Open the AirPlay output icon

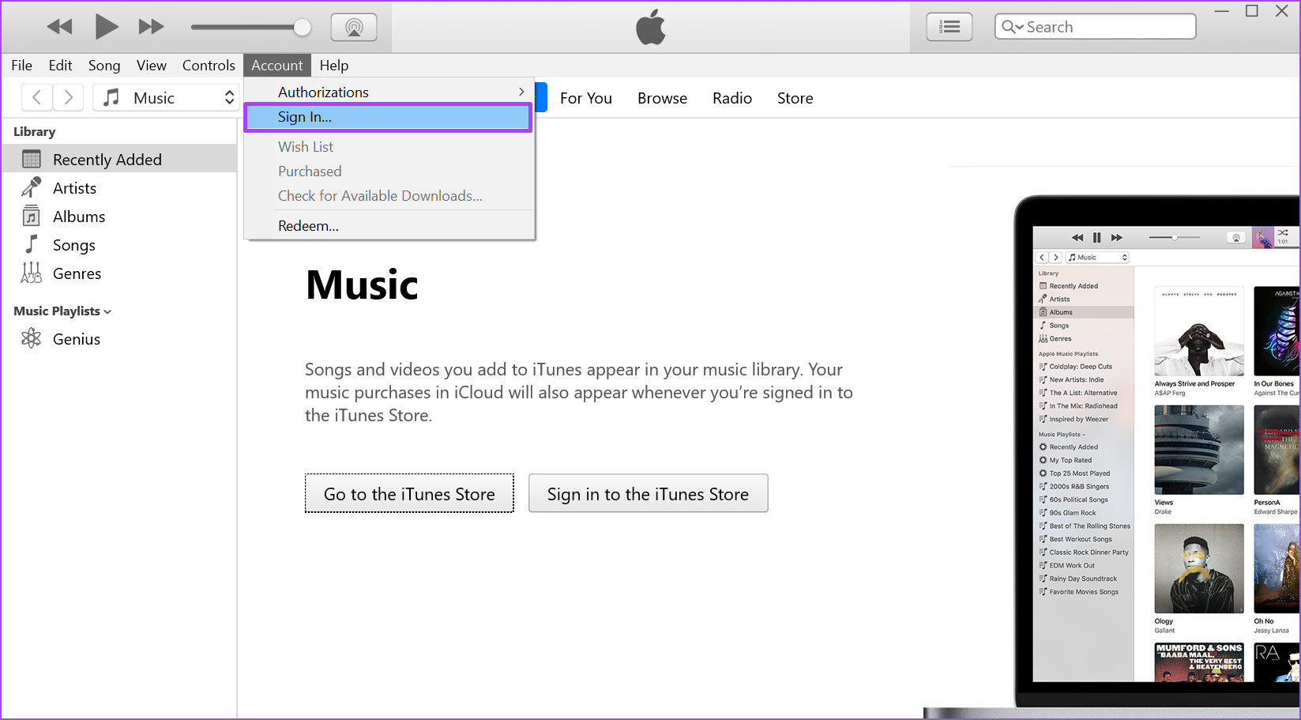click(354, 27)
